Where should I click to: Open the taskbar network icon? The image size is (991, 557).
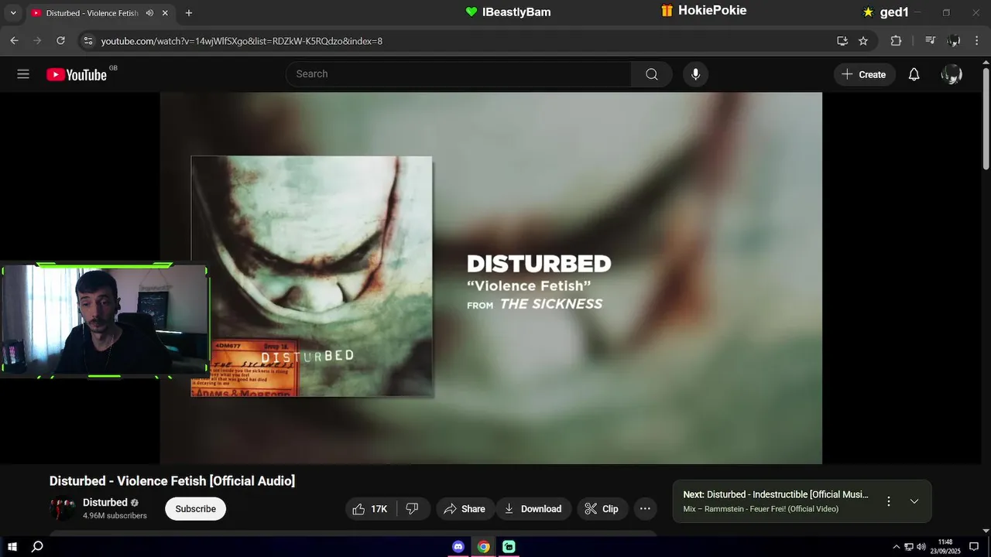(x=909, y=547)
